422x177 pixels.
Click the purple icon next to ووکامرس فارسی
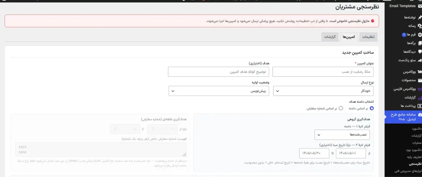(420, 89)
